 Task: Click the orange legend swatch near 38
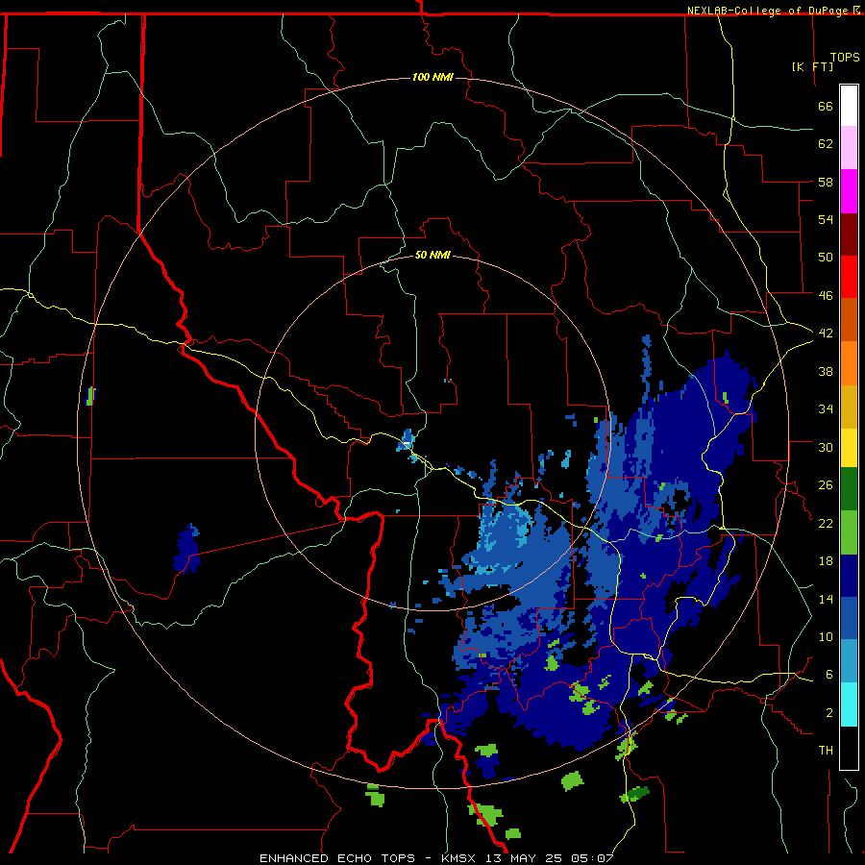(x=849, y=363)
